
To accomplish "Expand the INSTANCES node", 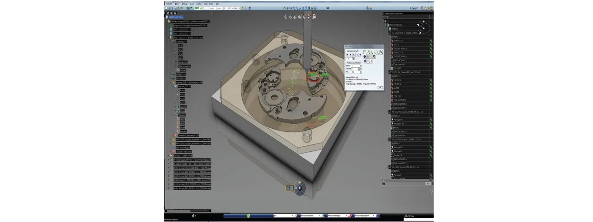I will coord(171,74).
